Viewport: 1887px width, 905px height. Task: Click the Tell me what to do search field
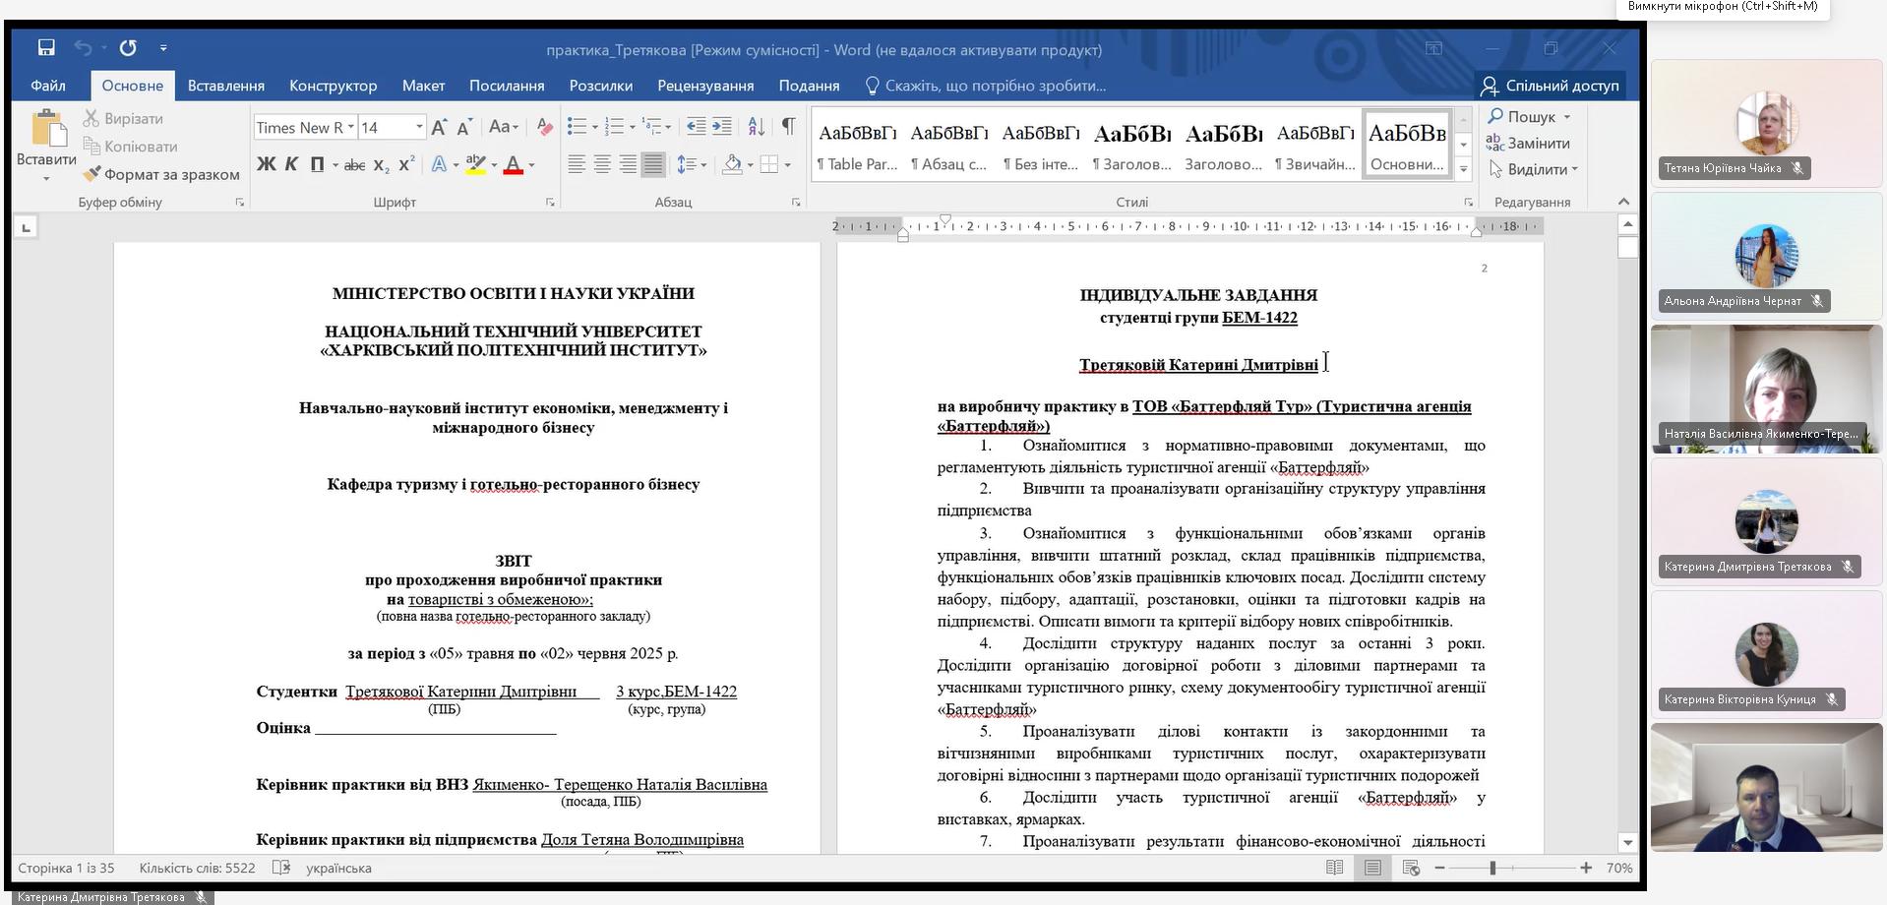985,86
